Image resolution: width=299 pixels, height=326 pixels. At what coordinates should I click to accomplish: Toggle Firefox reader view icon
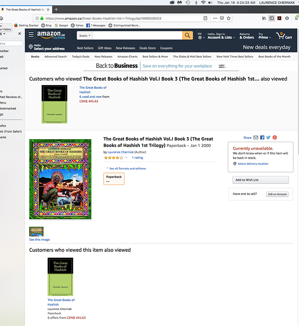205,18
